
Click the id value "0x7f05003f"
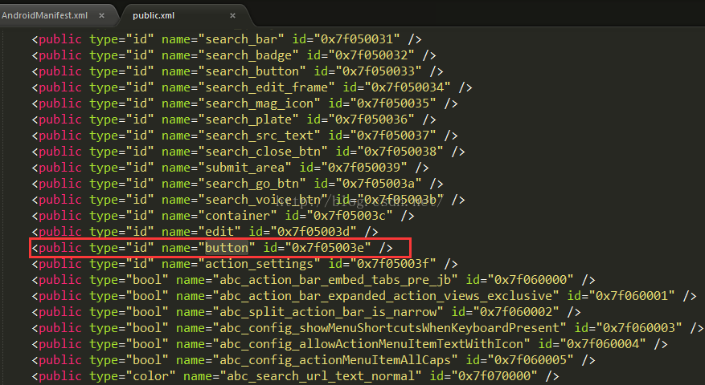click(393, 265)
